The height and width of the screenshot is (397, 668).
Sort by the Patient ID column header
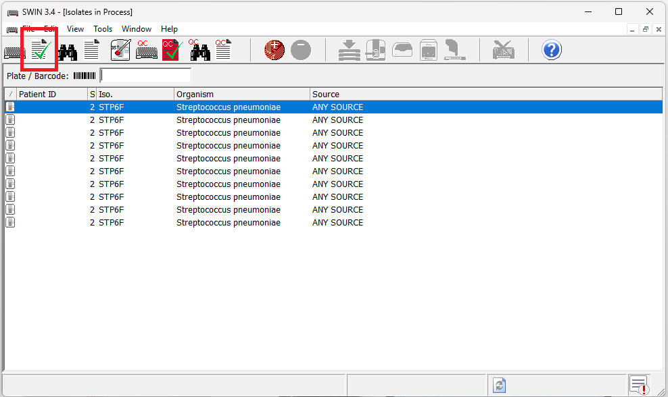tap(51, 94)
